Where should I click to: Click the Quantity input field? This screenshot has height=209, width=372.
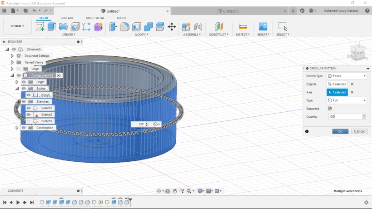(x=345, y=117)
